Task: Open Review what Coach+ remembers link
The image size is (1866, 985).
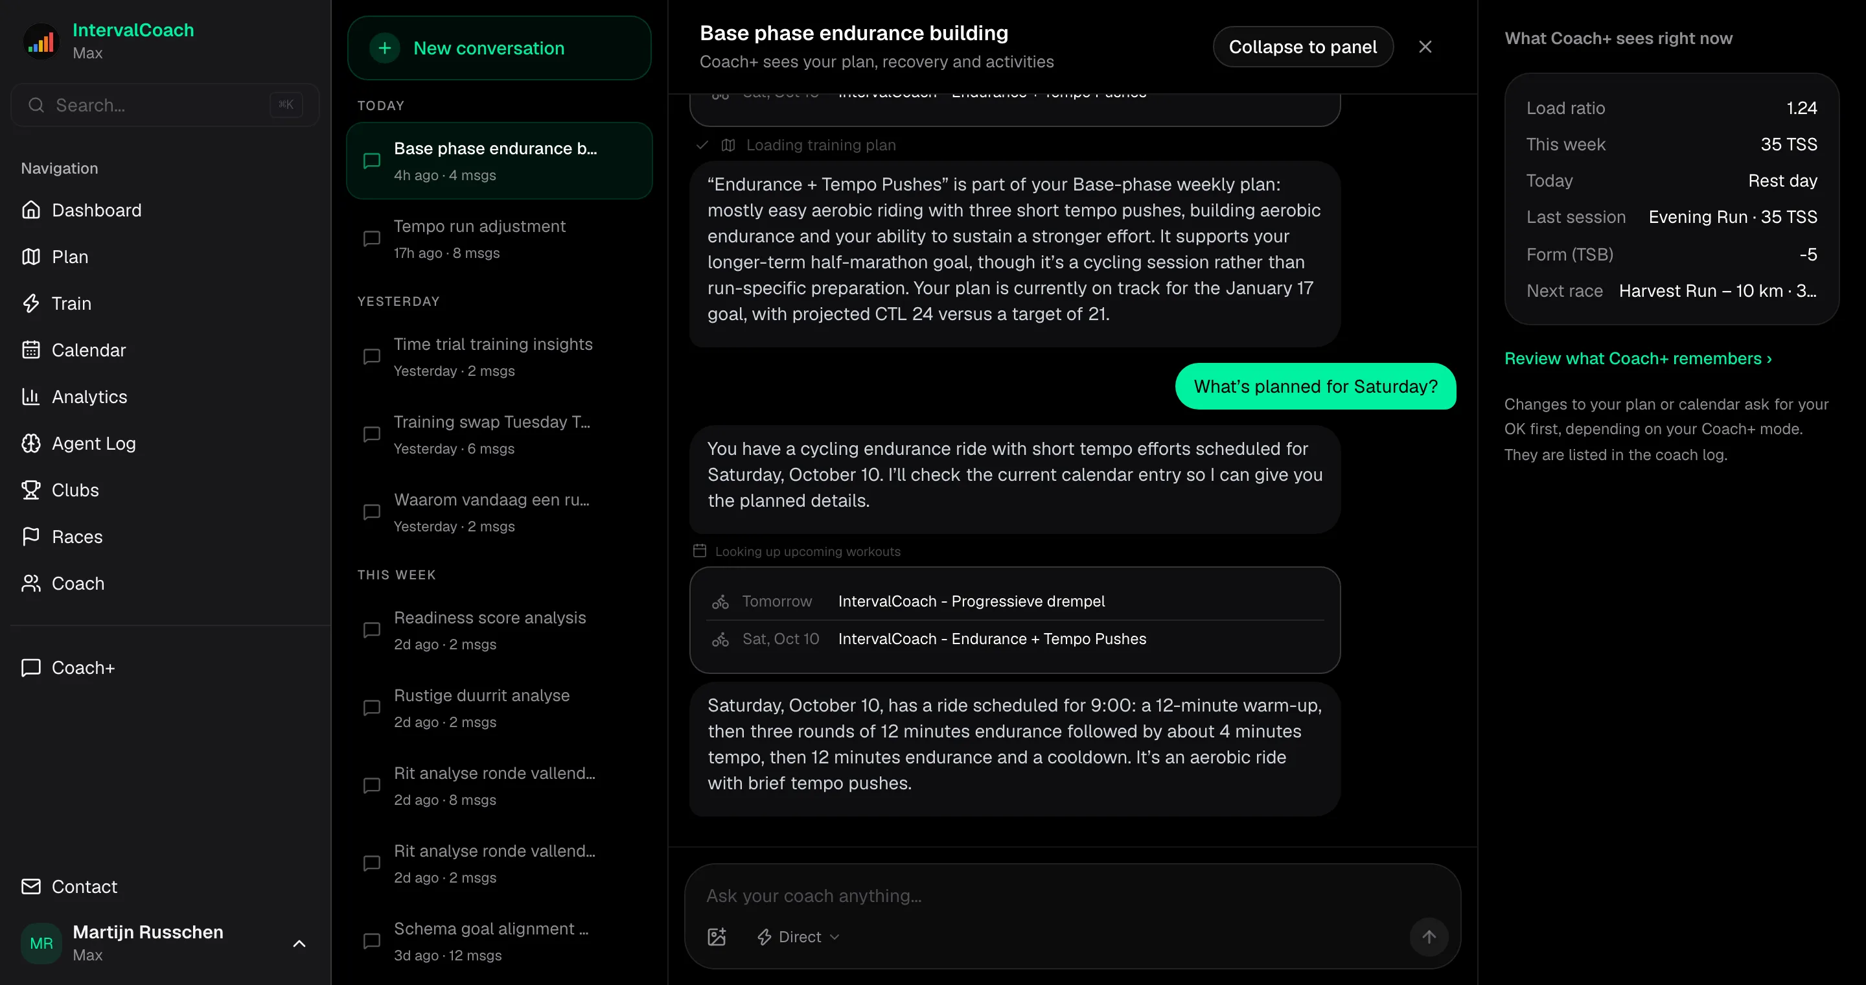Action: (x=1638, y=358)
